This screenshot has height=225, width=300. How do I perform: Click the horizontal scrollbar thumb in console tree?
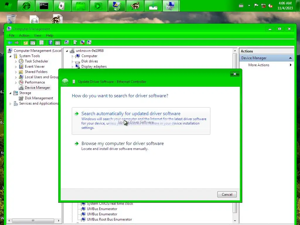tap(33, 221)
